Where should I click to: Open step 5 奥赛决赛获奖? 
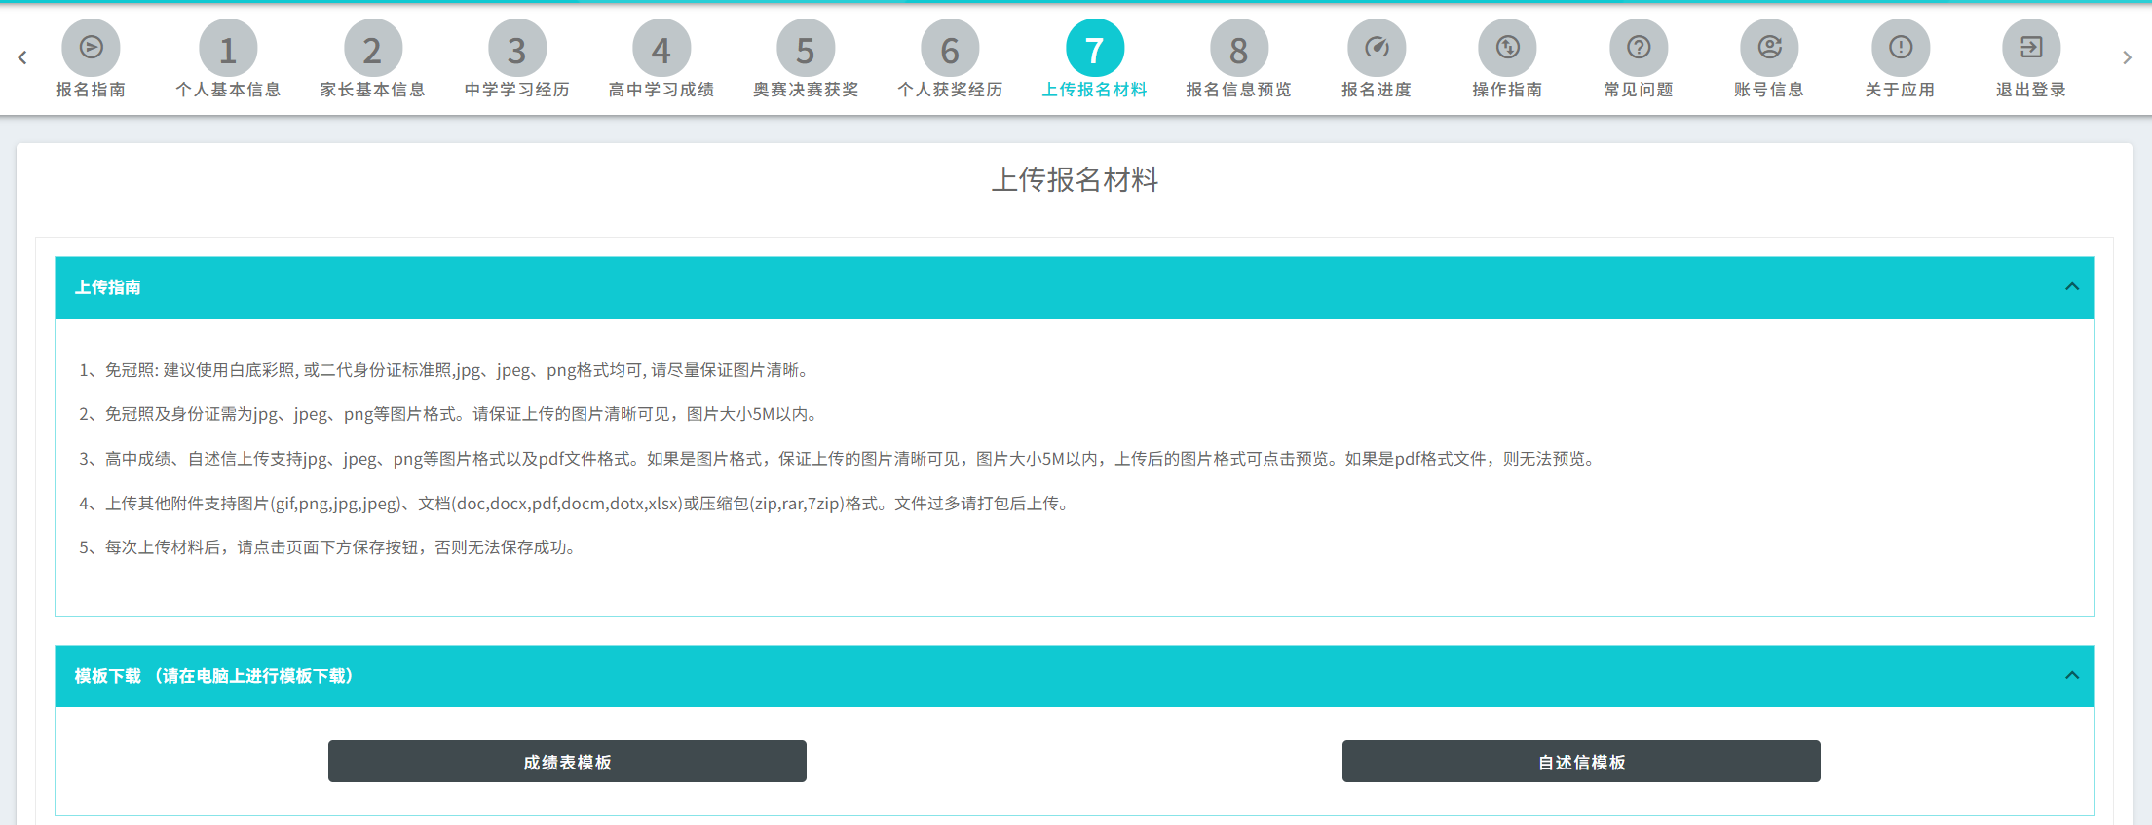[x=806, y=49]
